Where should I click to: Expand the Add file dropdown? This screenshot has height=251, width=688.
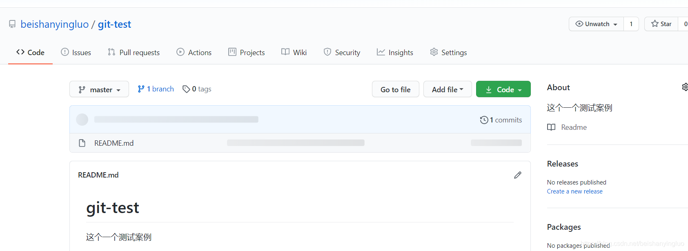pos(448,89)
